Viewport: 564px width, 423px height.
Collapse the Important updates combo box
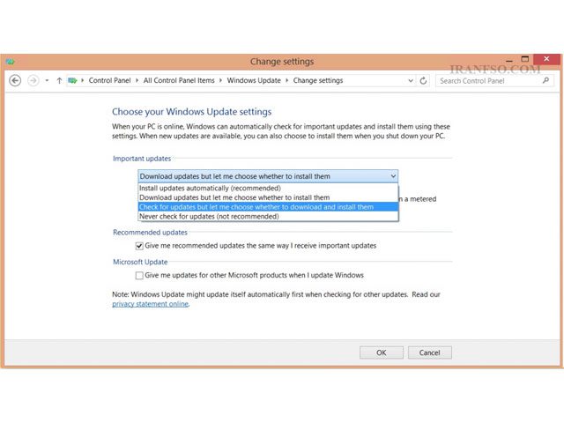point(268,176)
